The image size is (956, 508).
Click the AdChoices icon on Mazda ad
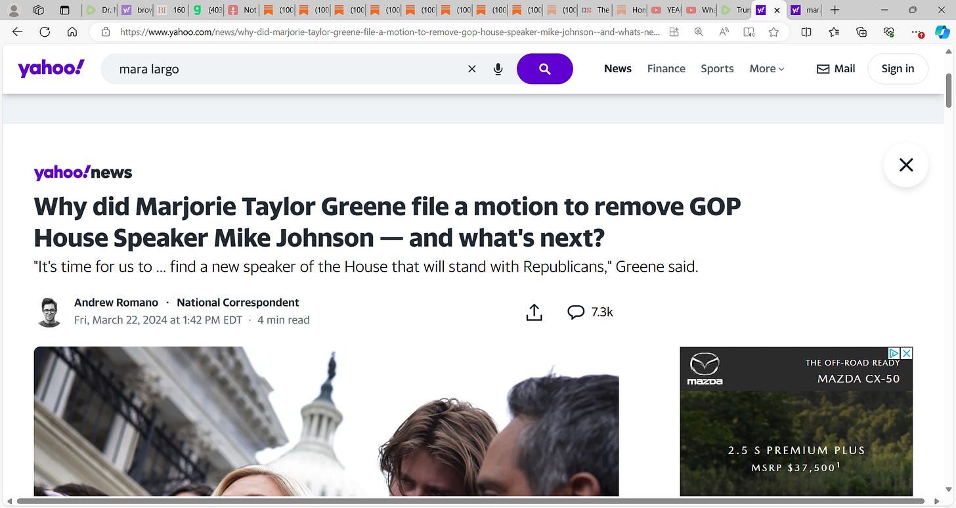pyautogui.click(x=894, y=353)
